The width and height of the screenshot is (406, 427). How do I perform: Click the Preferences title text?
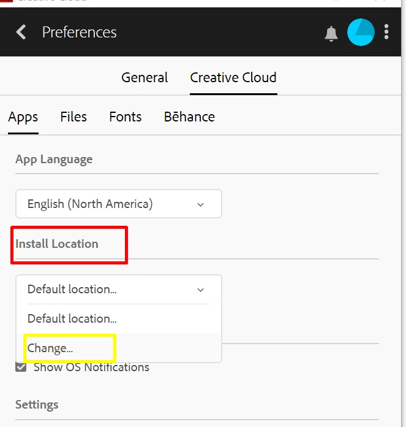point(79,33)
